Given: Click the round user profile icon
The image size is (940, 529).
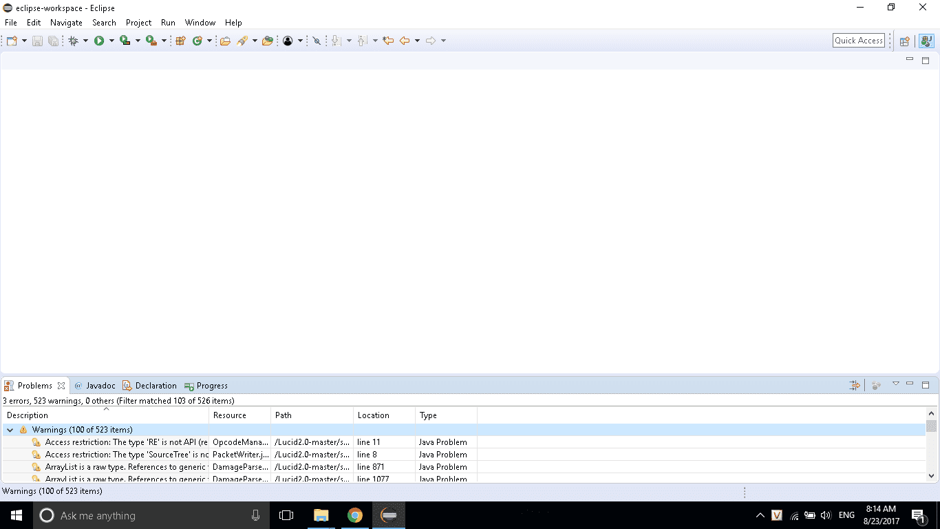Looking at the screenshot, I should pos(288,41).
